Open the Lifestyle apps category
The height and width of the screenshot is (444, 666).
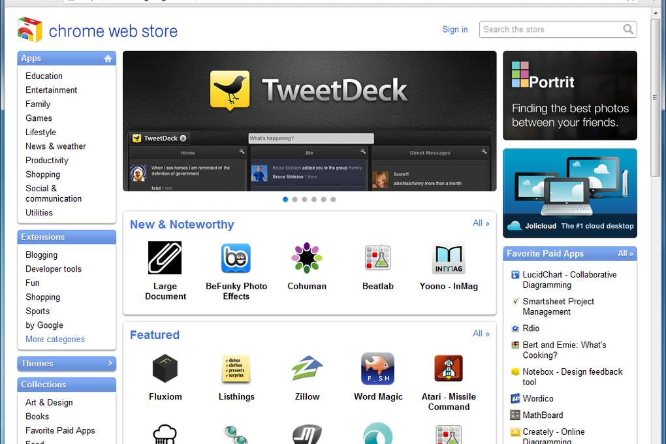coord(40,132)
